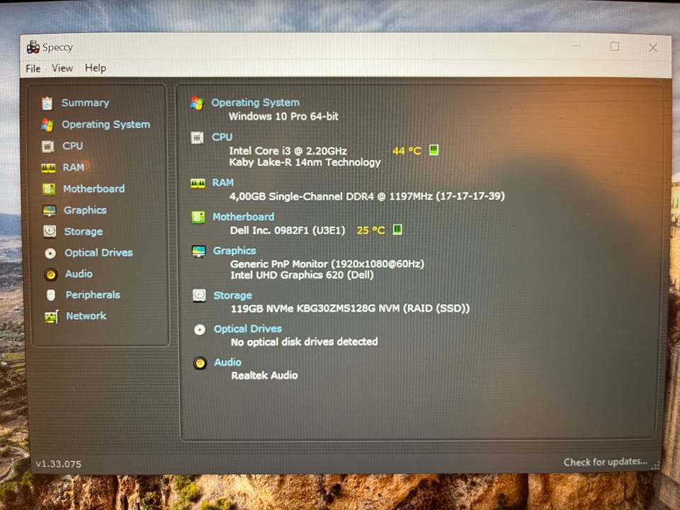
Task: Click the Graphics monitor icon in sidebar
Action: click(x=49, y=210)
